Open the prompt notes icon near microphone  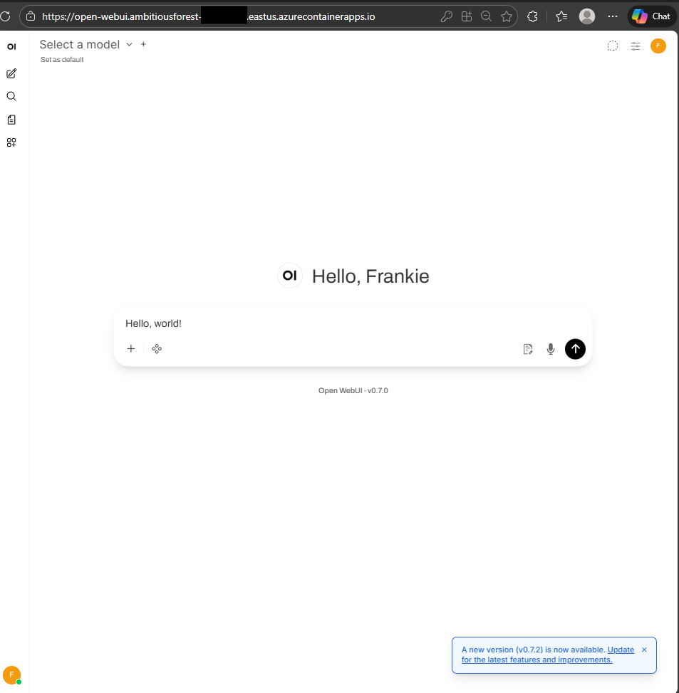(x=528, y=349)
